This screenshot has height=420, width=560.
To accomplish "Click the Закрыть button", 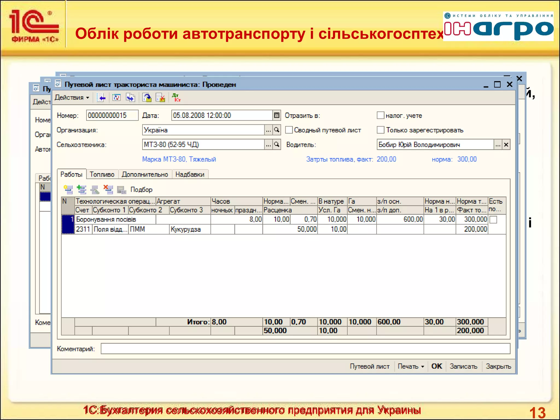I will tap(498, 366).
